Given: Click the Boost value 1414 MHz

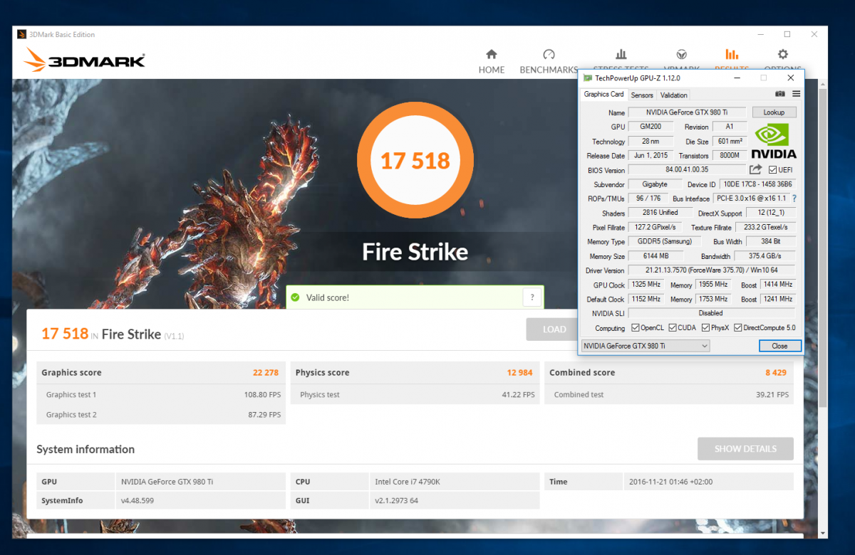Looking at the screenshot, I should (777, 285).
